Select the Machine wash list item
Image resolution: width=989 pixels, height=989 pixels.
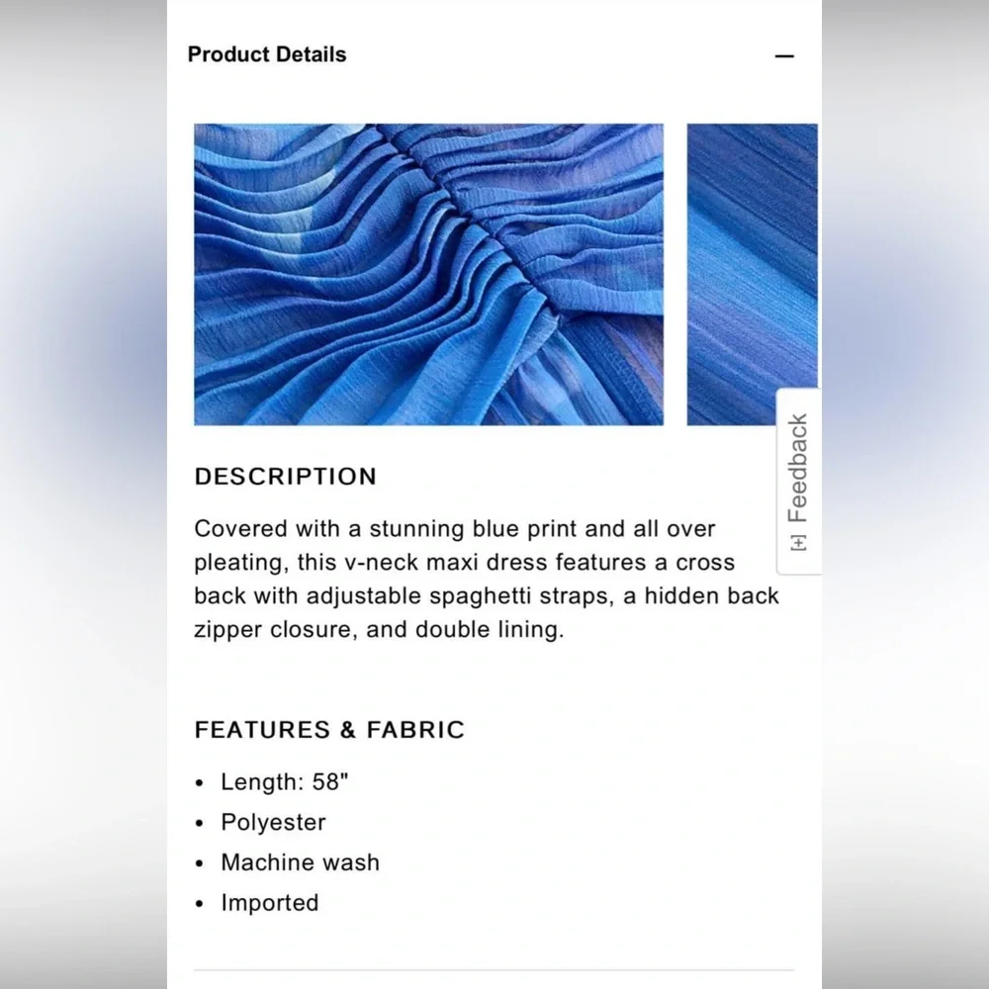tap(301, 862)
